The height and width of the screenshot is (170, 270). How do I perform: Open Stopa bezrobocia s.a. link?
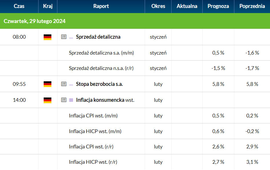pyautogui.click(x=99, y=84)
